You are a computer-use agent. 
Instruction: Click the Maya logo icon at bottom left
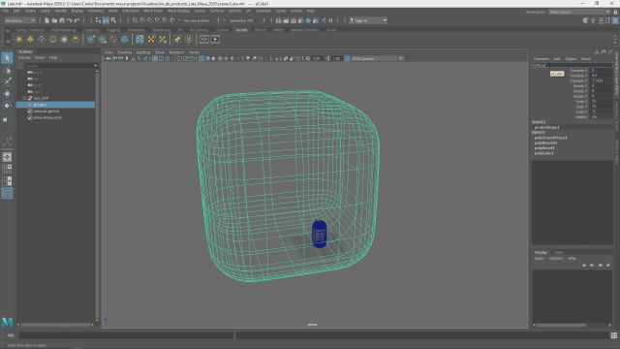(7, 322)
